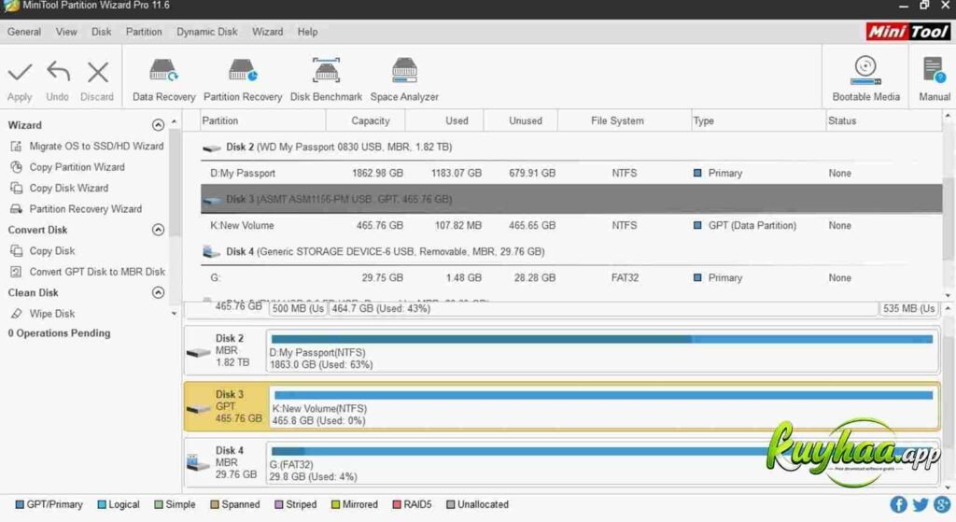Open the Dynamic Disk menu

click(207, 32)
